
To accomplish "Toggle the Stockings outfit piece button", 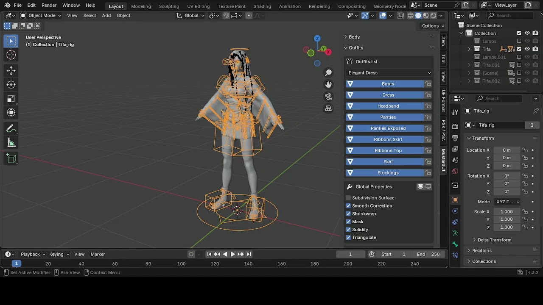I will pyautogui.click(x=385, y=173).
